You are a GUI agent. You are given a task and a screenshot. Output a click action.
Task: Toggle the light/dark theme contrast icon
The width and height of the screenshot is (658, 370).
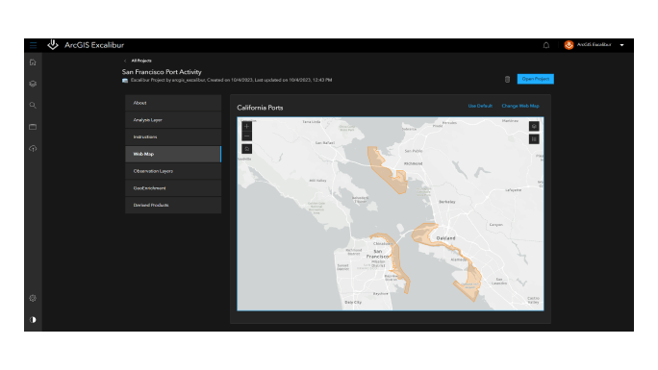click(33, 320)
